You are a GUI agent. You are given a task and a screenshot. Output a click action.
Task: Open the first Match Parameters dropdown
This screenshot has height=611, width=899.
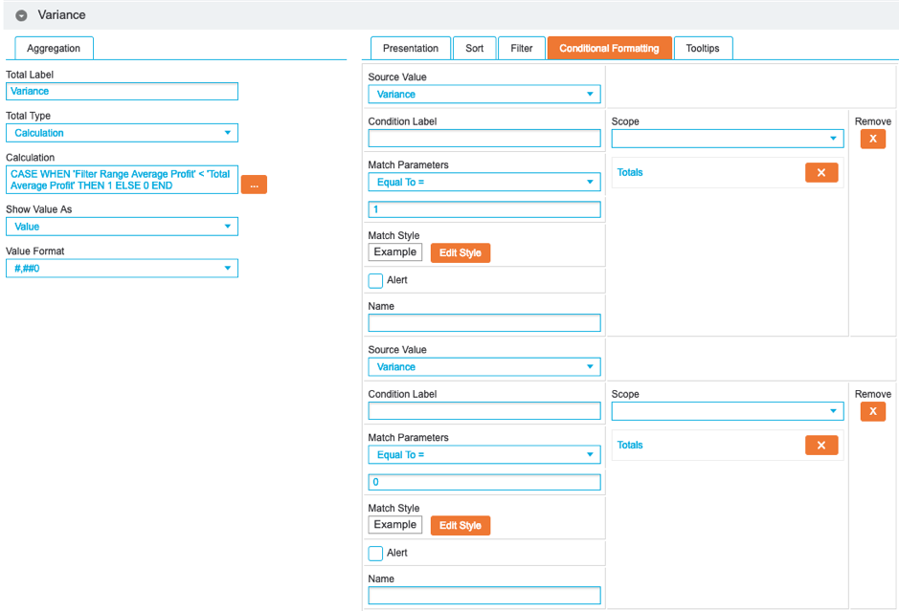coord(484,183)
